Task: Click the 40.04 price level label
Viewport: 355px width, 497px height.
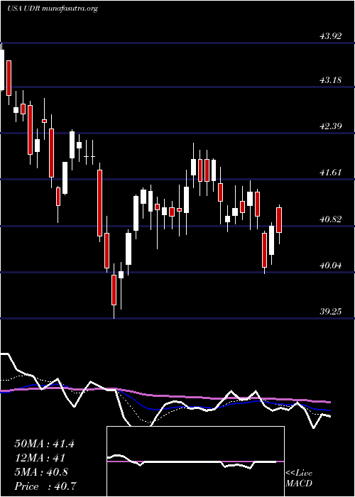Action: coord(331,266)
